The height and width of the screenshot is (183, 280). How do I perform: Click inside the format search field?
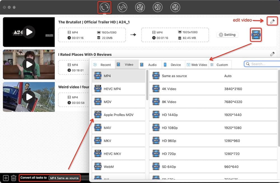(263, 64)
